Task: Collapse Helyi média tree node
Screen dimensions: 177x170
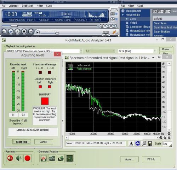Action: (123, 15)
